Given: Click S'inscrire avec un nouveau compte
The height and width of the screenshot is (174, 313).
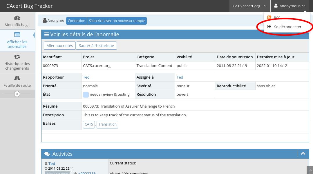Looking at the screenshot, I should pos(117,21).
